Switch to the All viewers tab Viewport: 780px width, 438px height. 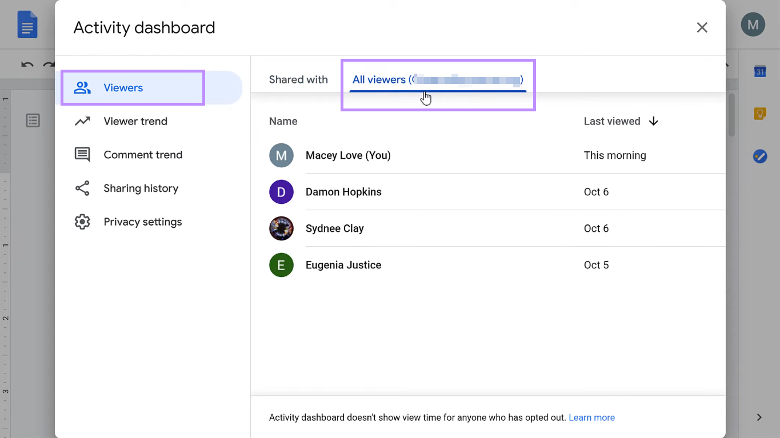(x=437, y=79)
